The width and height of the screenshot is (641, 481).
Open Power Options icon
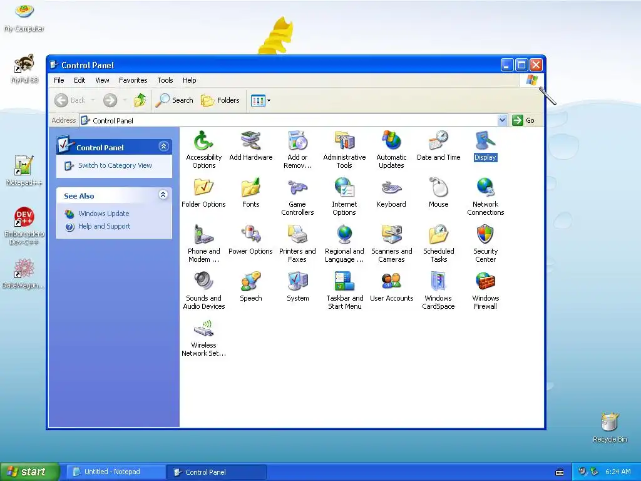(250, 235)
